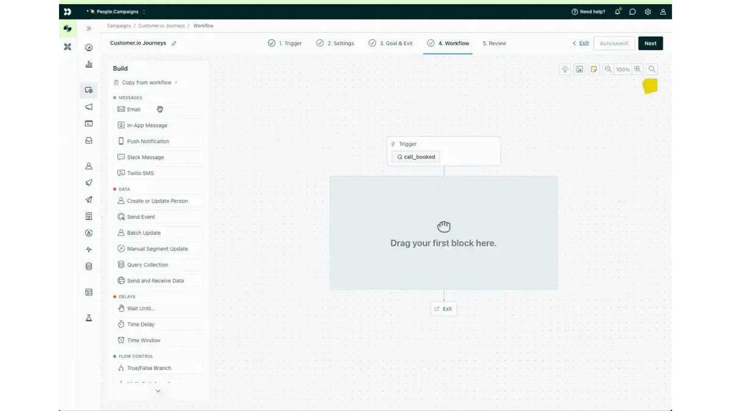Expand the sidebar with double-chevron icon
The image size is (731, 411).
[89, 29]
